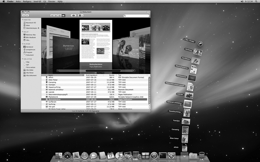Click the Quick Look eye button
The image size is (260, 162).
tap(73, 16)
